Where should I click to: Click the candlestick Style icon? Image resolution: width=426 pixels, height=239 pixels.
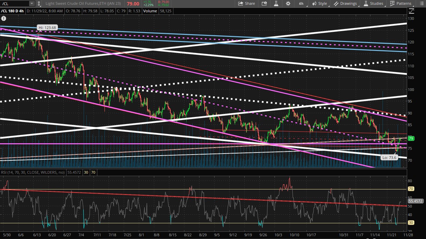(x=314, y=3)
